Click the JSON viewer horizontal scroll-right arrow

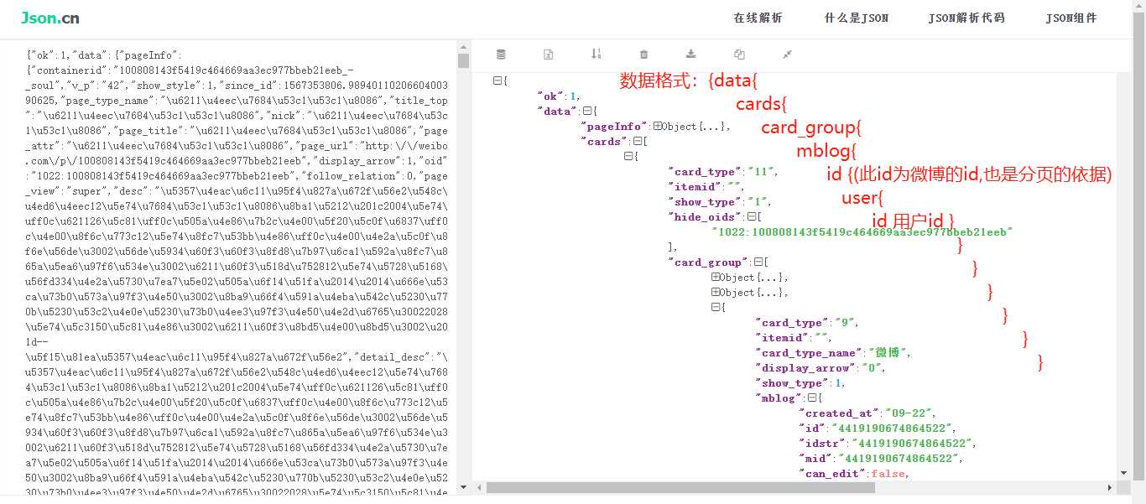pos(1110,487)
